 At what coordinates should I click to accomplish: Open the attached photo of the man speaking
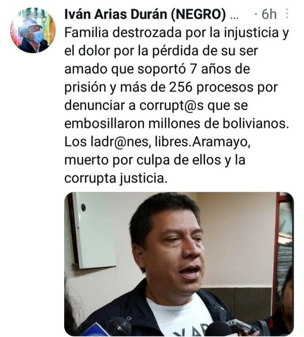pyautogui.click(x=179, y=264)
